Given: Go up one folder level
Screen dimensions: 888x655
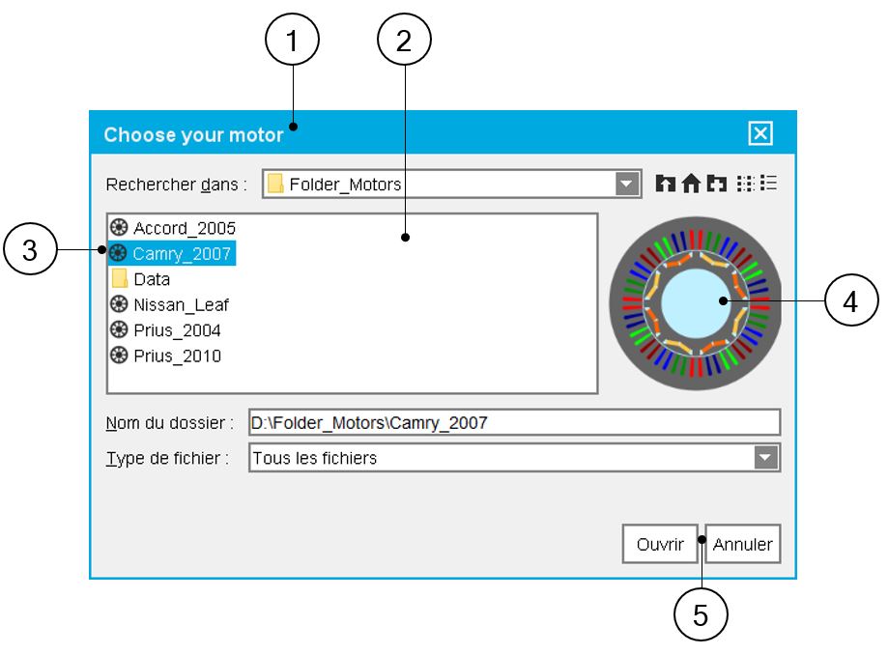Looking at the screenshot, I should [665, 184].
